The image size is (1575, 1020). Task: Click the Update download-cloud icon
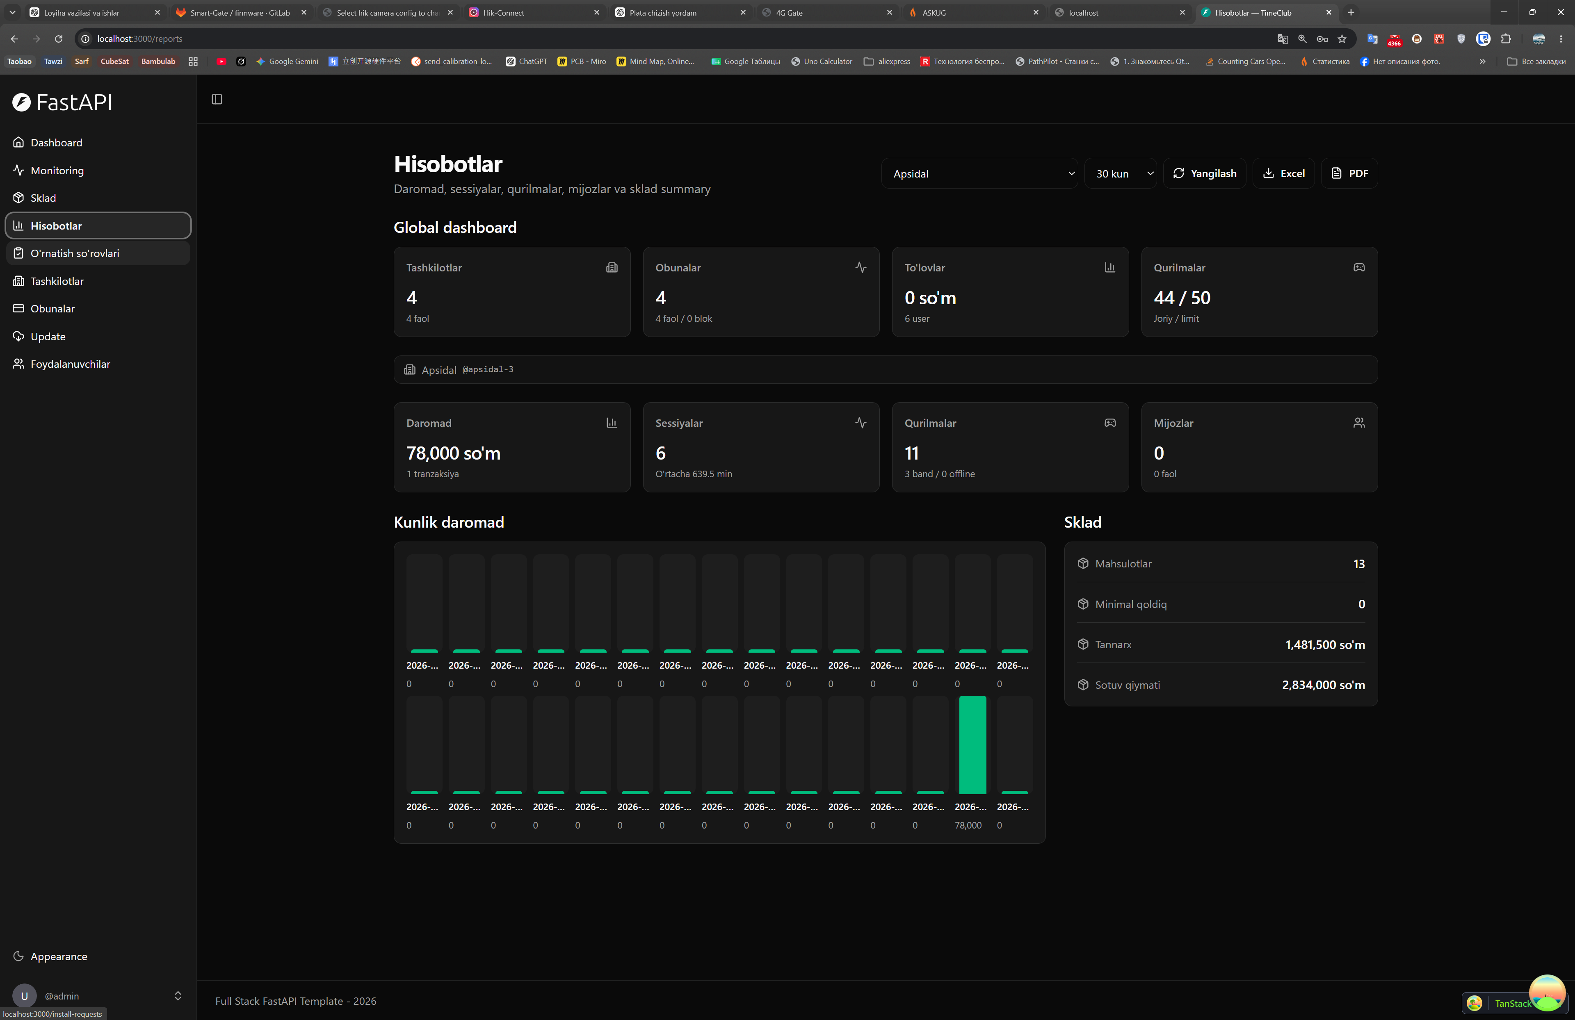(x=18, y=336)
